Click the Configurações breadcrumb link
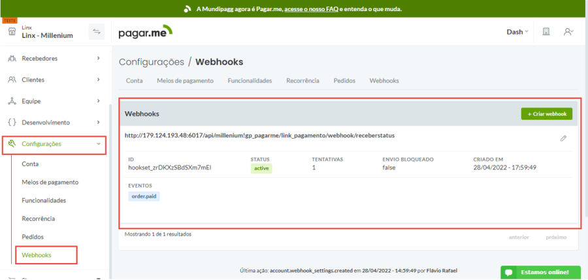Screen dimensions: 588x280 point(152,62)
